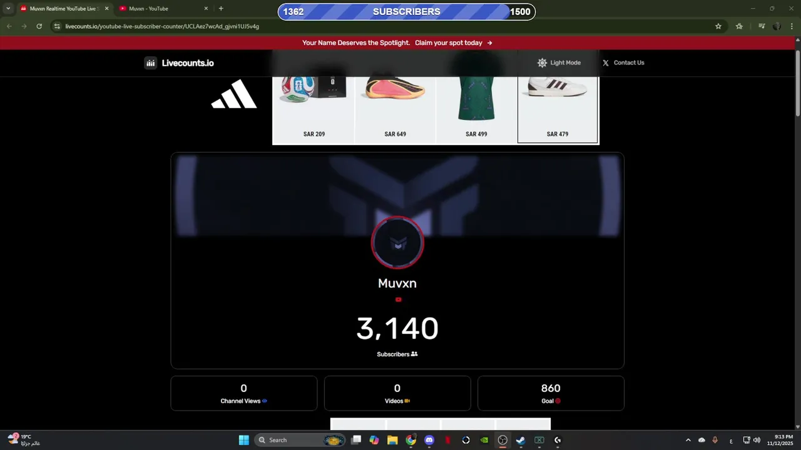Click the address bar URL
The height and width of the screenshot is (450, 801).
162,26
